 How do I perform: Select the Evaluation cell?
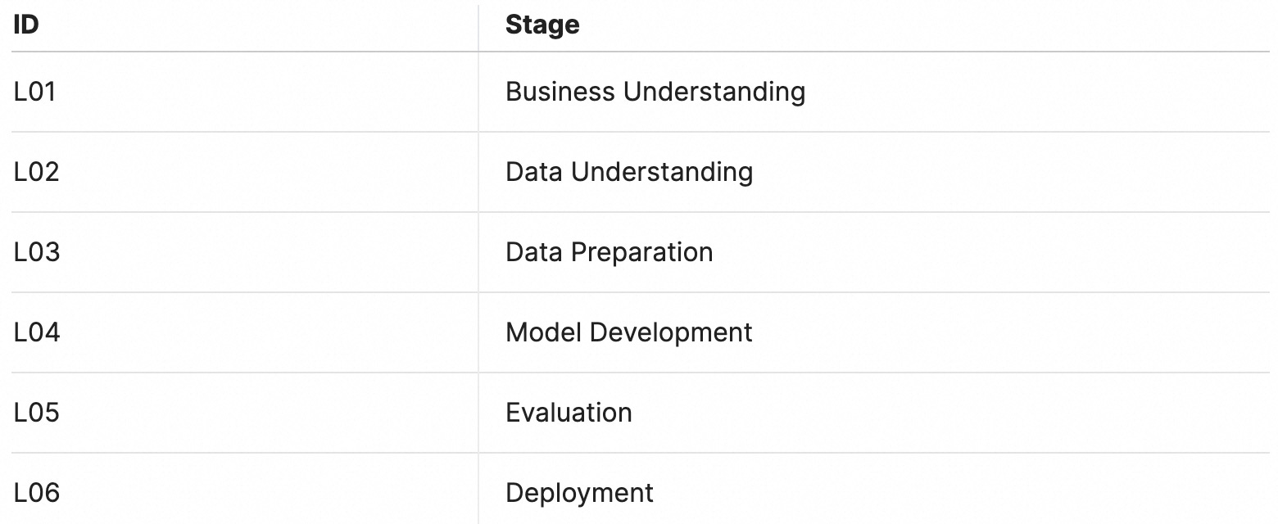pos(874,413)
